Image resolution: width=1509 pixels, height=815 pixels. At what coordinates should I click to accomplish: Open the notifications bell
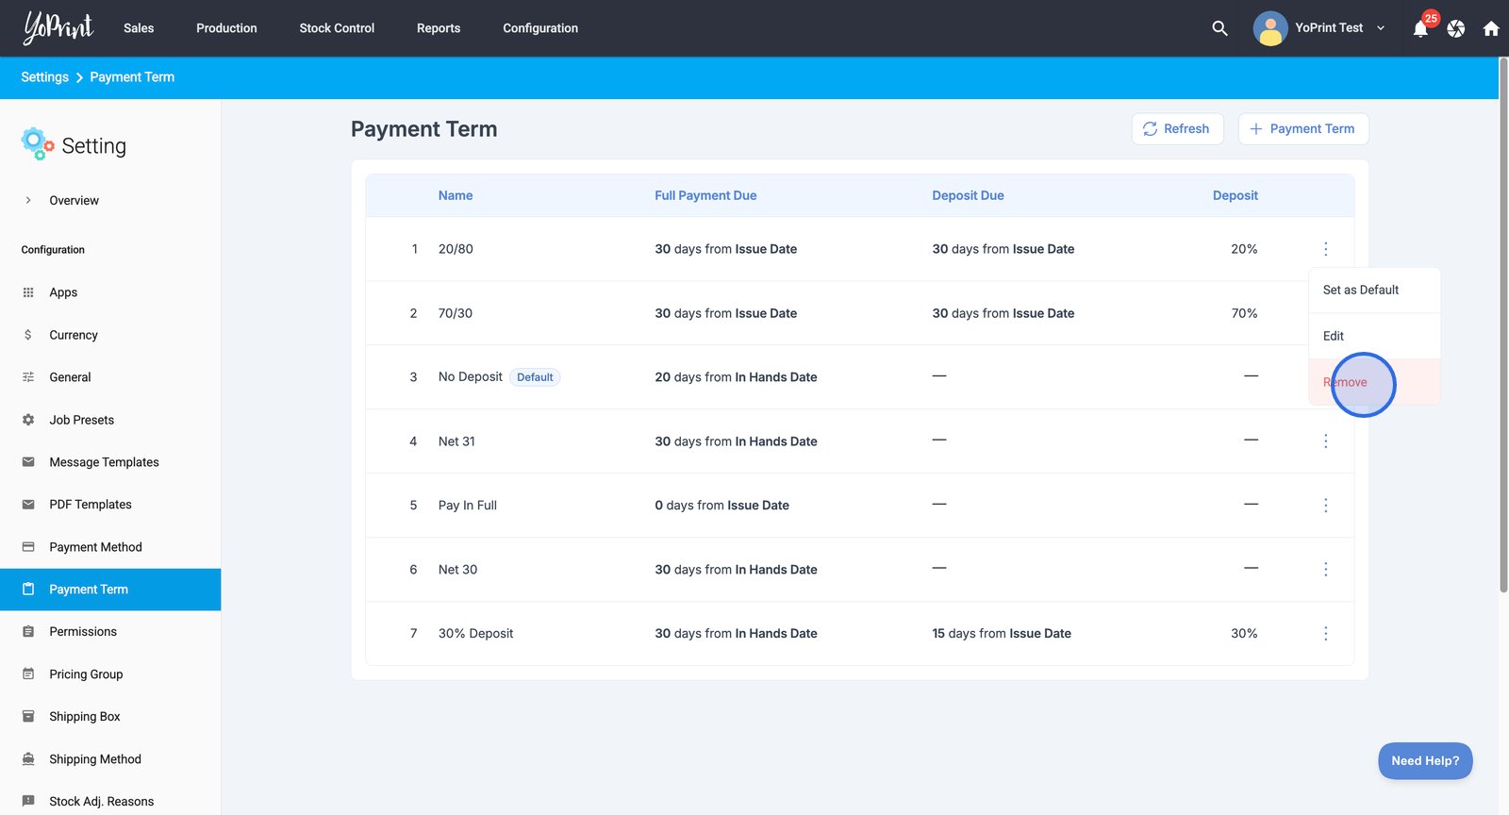click(x=1420, y=29)
